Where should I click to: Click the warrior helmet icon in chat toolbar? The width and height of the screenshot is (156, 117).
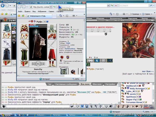(x=111, y=107)
